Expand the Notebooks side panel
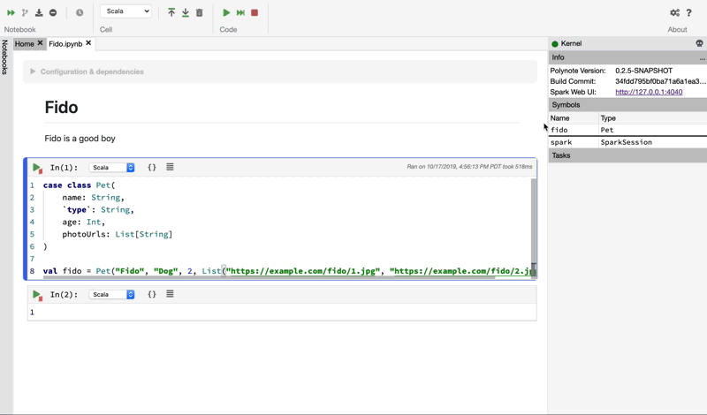707x415 pixels. 4,57
